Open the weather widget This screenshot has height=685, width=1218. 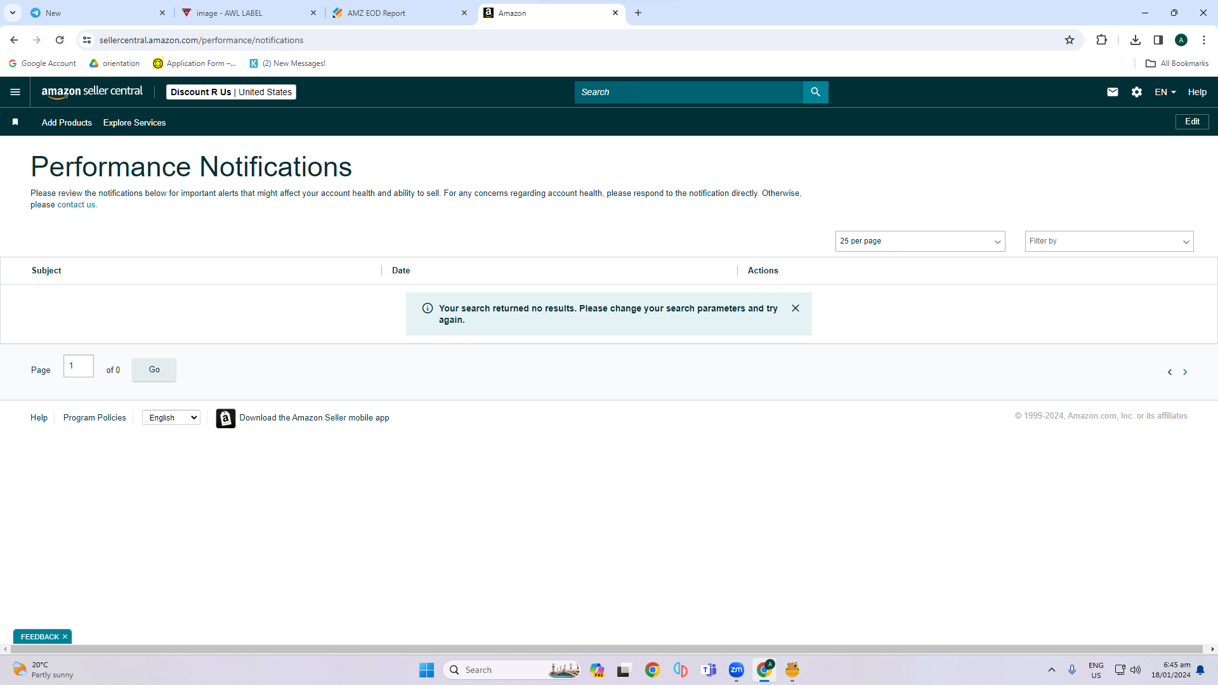pos(43,670)
